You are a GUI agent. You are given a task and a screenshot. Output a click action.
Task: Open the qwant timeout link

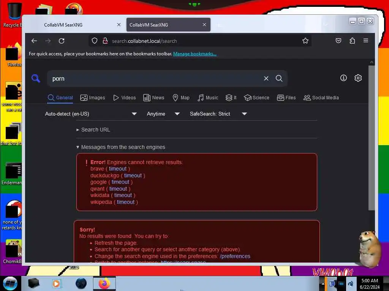point(118,189)
